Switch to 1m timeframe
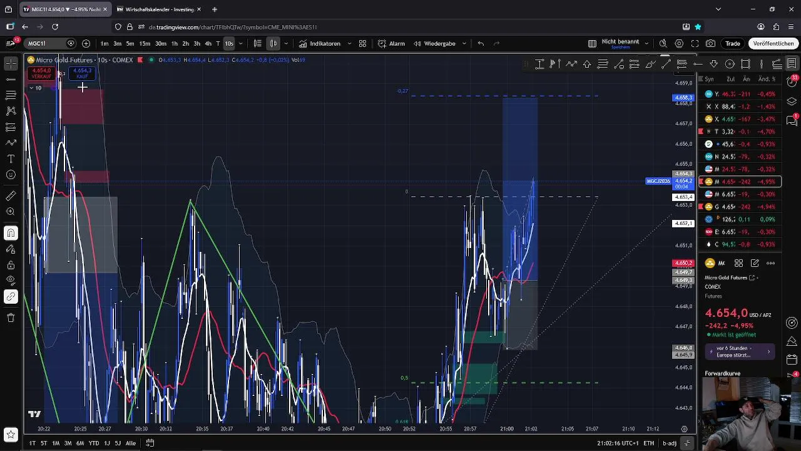The height and width of the screenshot is (451, 801). [x=105, y=43]
